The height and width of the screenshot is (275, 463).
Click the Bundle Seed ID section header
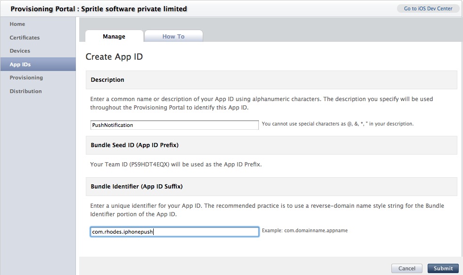click(272, 145)
